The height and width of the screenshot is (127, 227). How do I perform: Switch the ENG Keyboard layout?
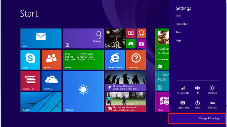[x=212, y=105]
